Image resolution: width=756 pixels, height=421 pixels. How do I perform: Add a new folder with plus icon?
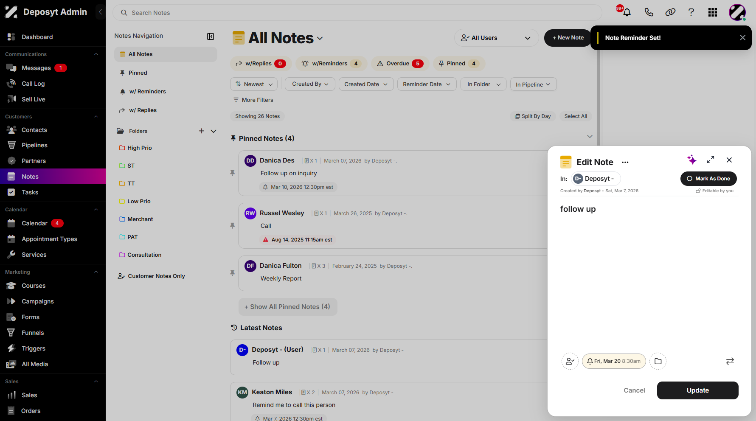pyautogui.click(x=202, y=131)
